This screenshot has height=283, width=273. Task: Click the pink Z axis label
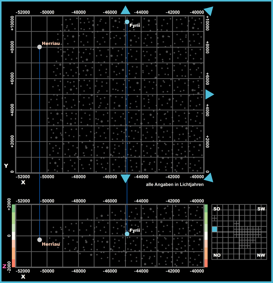coord(4,266)
